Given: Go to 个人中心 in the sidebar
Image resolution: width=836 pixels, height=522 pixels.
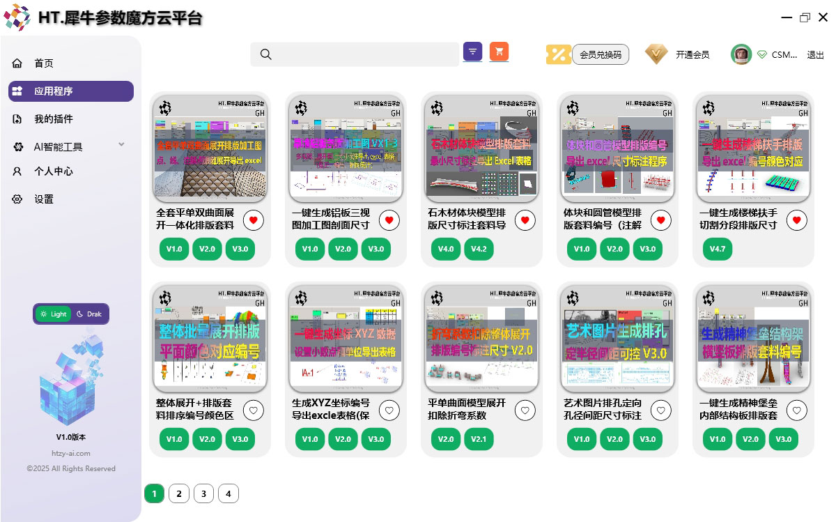Looking at the screenshot, I should click(x=53, y=171).
